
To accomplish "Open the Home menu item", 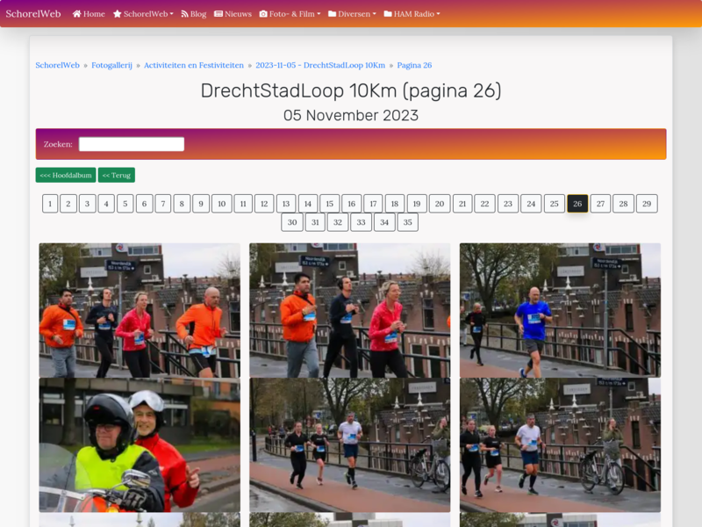I will click(89, 14).
